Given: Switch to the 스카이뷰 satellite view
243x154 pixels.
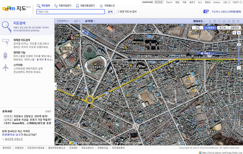Looking at the screenshot, I should (210, 27).
